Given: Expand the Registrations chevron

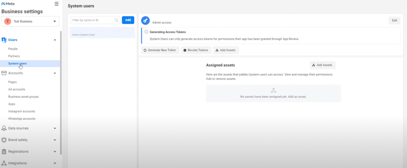Looking at the screenshot, I should click(55, 152).
